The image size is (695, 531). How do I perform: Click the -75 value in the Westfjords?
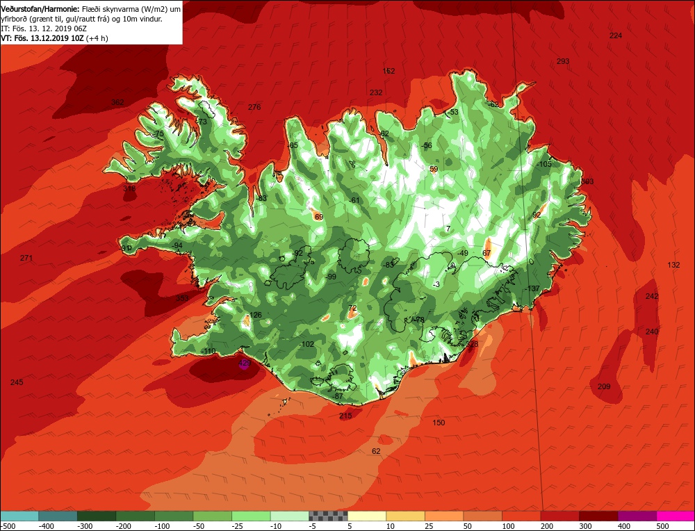[158, 134]
